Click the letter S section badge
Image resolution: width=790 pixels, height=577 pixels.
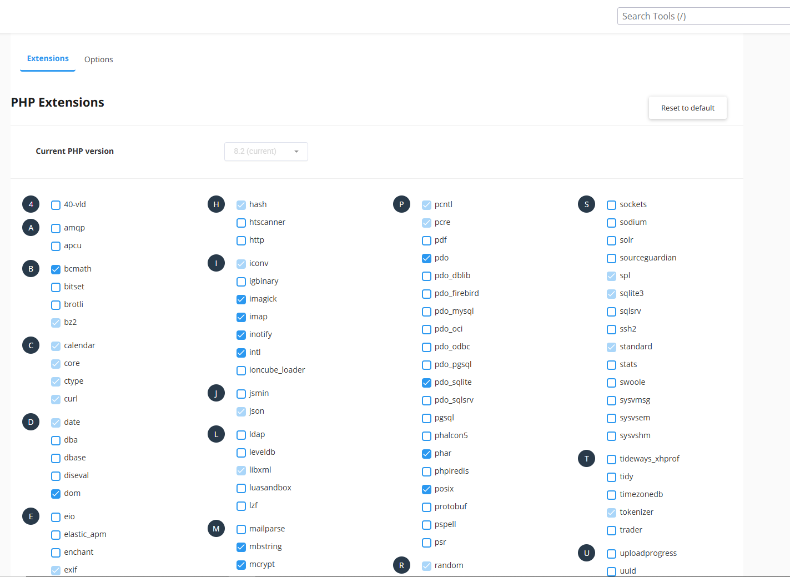click(586, 204)
